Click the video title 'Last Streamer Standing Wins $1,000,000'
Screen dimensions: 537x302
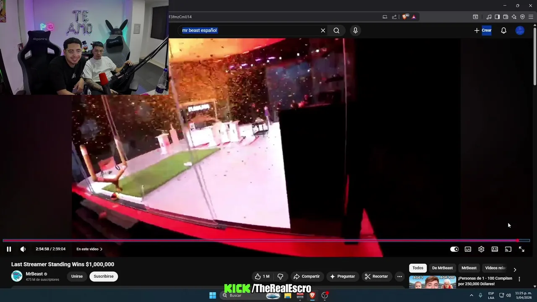pyautogui.click(x=63, y=264)
